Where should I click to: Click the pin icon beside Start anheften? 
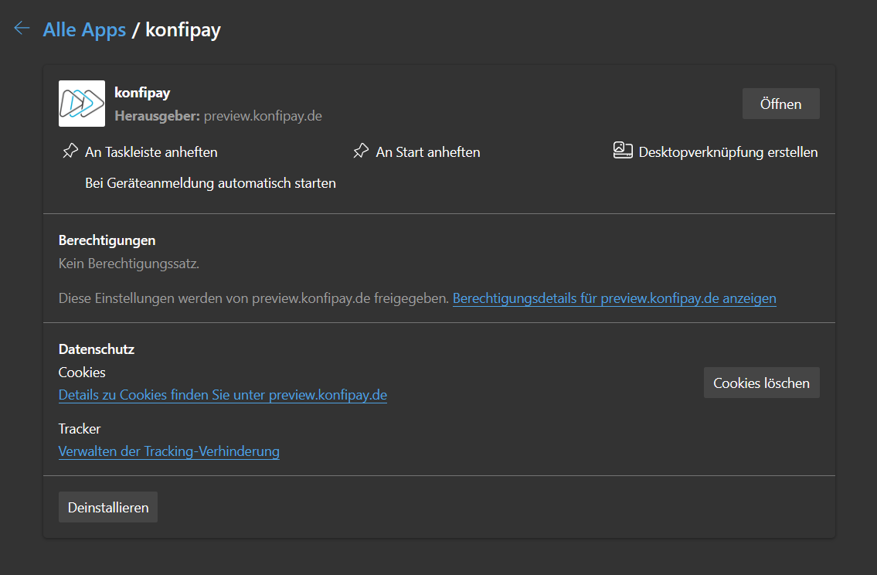tap(361, 151)
